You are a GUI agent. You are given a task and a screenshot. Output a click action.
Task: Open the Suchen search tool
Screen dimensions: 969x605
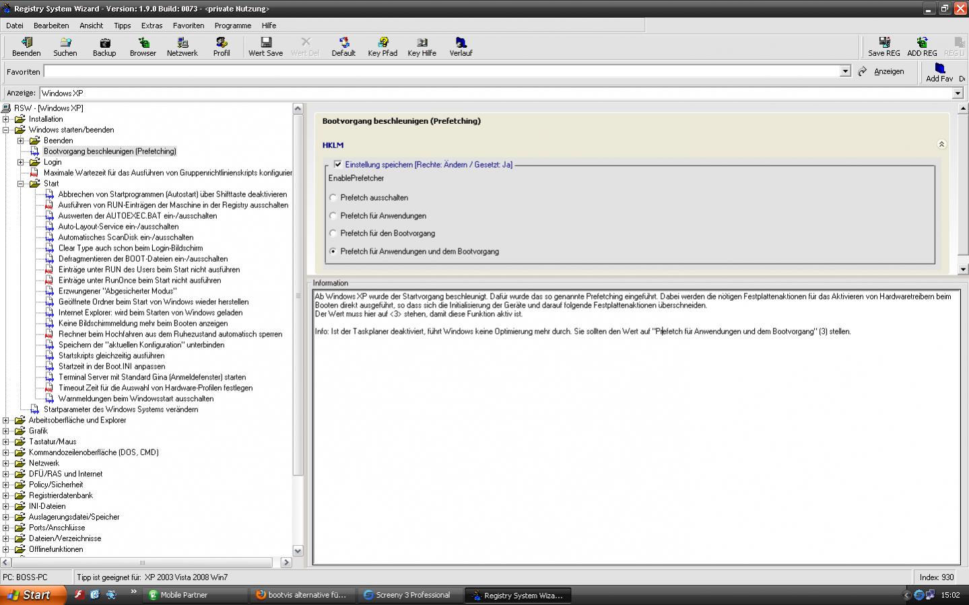[x=65, y=47]
